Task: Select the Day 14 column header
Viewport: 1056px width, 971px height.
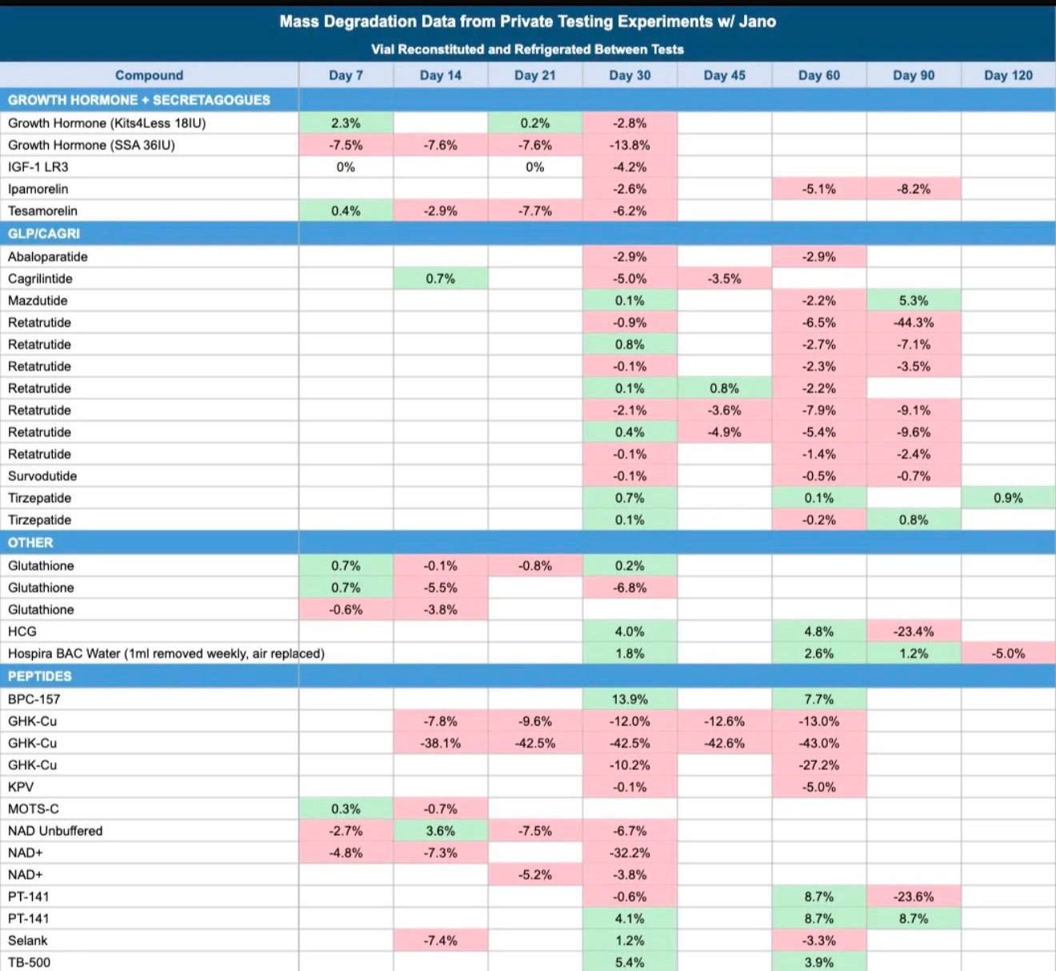Action: 441,75
